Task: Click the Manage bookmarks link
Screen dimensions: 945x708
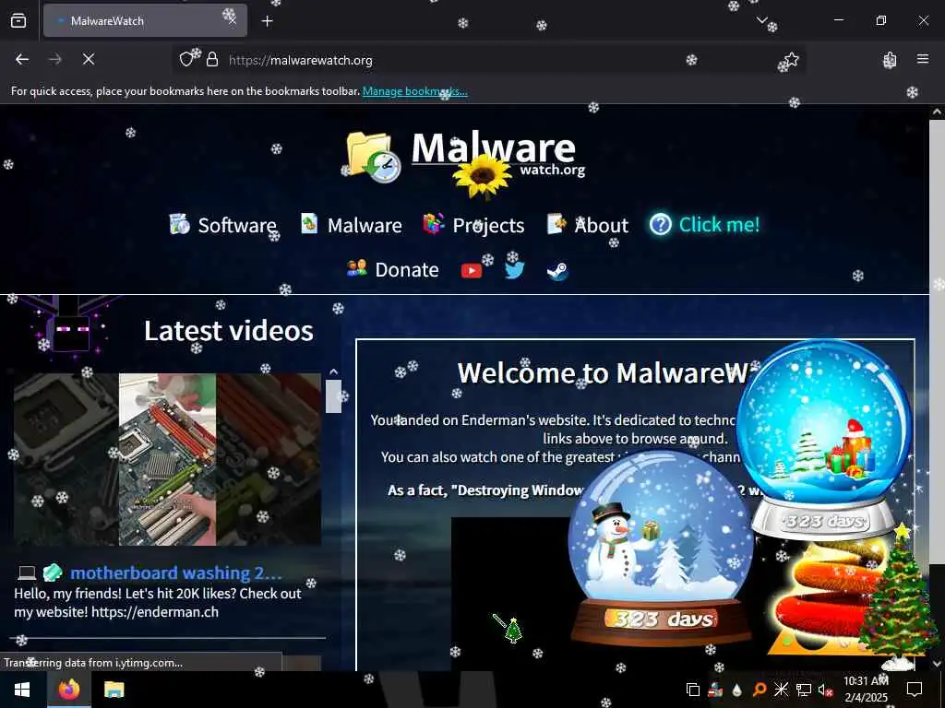Action: click(x=414, y=91)
